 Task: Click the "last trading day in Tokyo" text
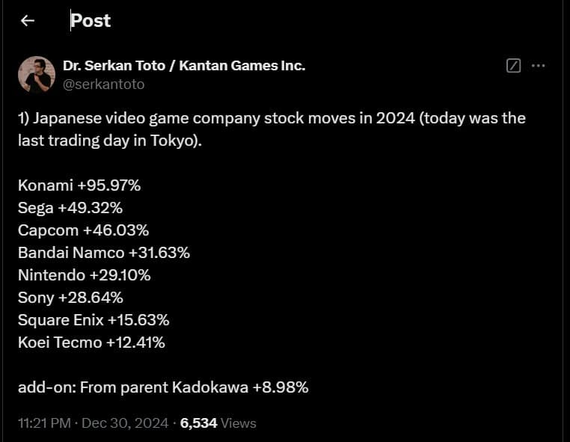[109, 141]
